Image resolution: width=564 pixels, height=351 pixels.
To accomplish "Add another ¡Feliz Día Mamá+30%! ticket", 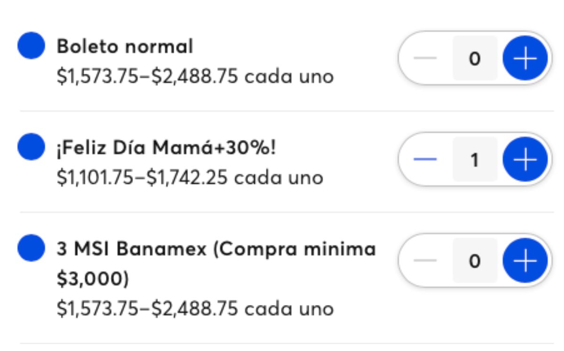I will (525, 160).
